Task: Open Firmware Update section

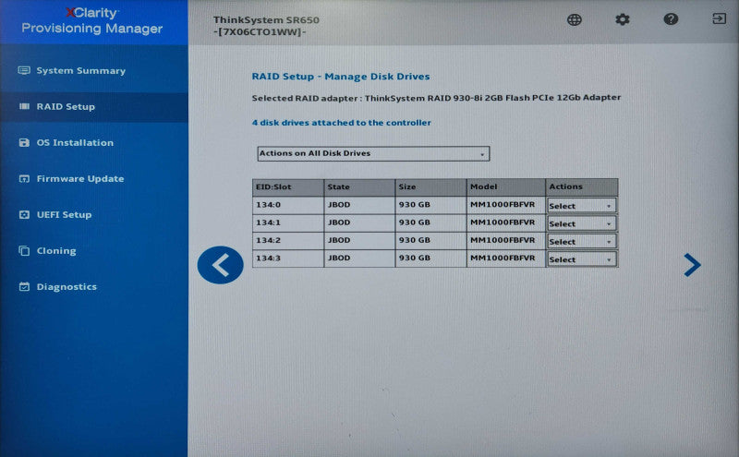Action: [x=80, y=178]
